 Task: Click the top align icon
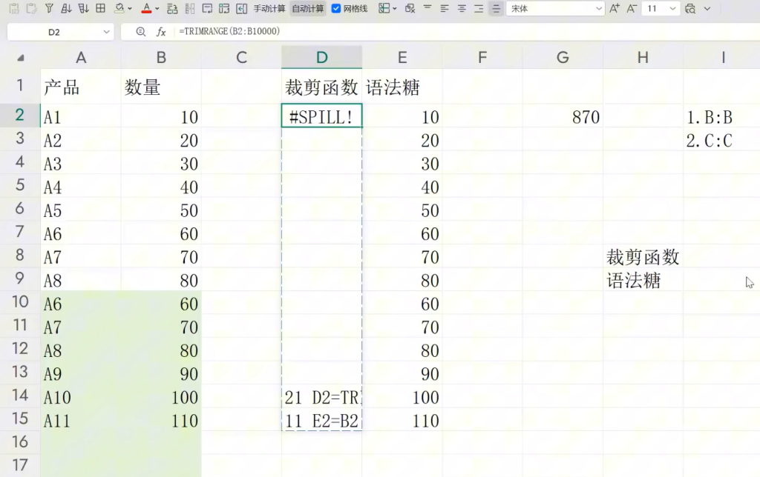pyautogui.click(x=427, y=8)
